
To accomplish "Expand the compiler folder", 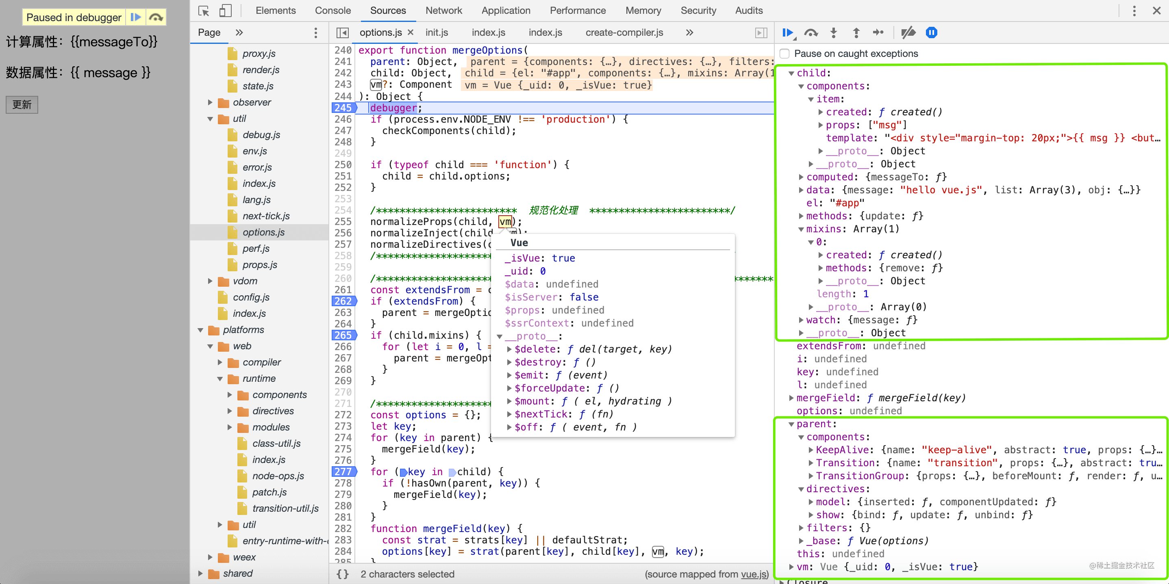I will (219, 362).
